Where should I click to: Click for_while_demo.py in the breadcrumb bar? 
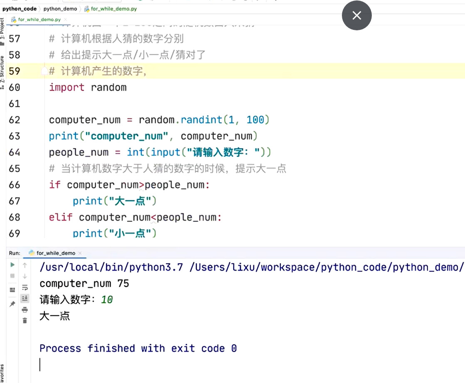coord(111,9)
